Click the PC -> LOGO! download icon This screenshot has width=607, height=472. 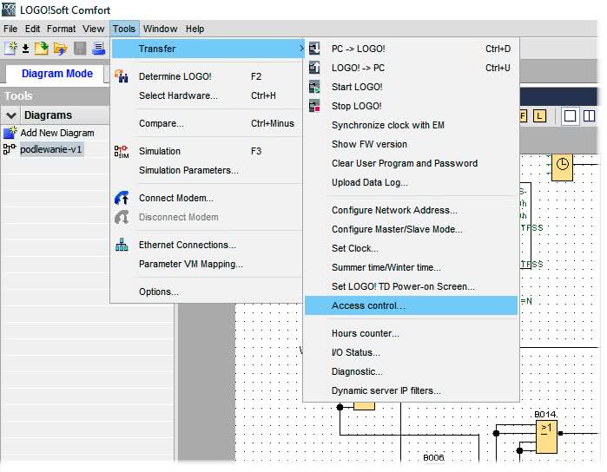pos(314,49)
